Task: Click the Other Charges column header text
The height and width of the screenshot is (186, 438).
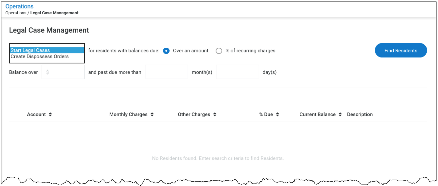Action: click(x=194, y=114)
